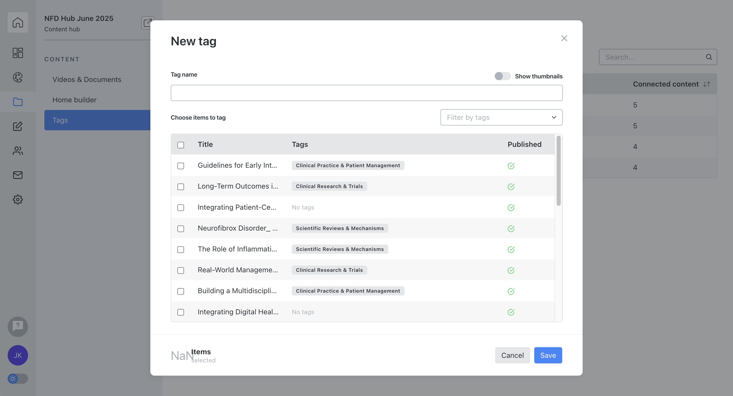The height and width of the screenshot is (396, 733).
Task: Check Building a Multidiscipli... checkbox
Action: (x=181, y=291)
